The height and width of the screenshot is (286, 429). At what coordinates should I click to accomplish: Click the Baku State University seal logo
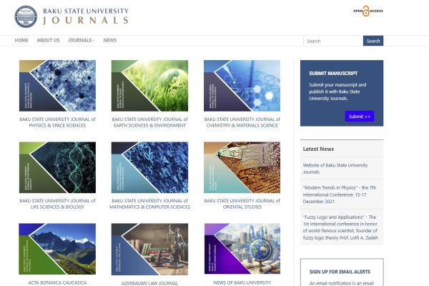point(26,16)
